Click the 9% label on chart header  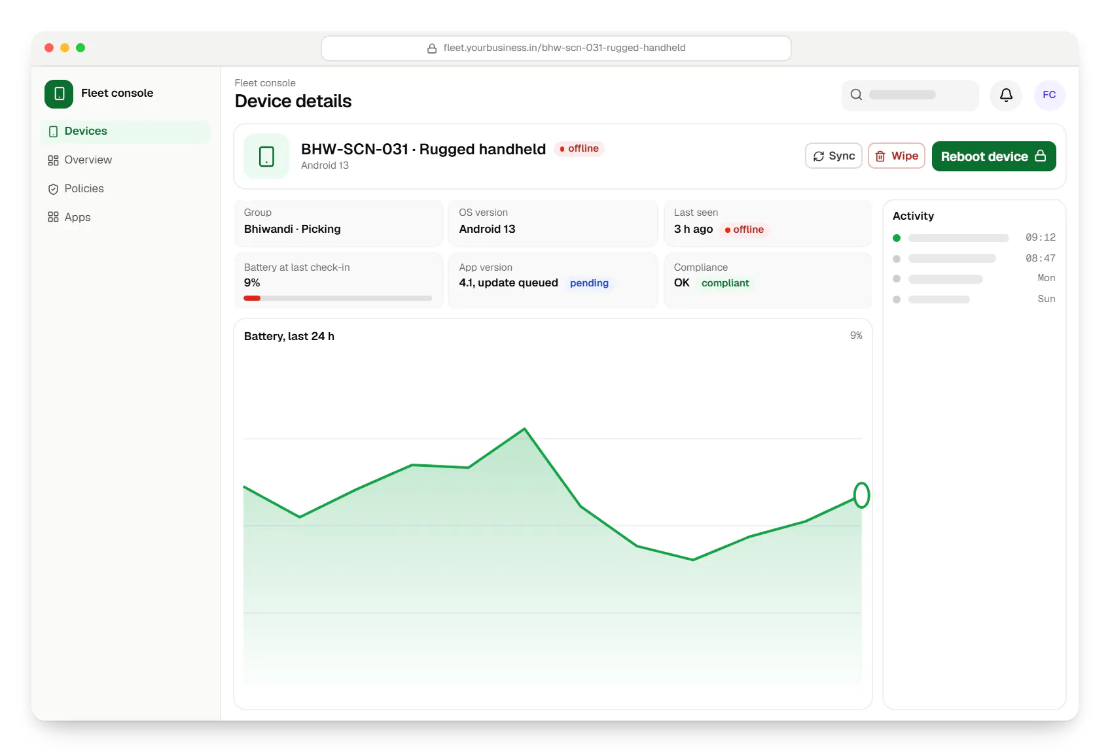pos(856,335)
